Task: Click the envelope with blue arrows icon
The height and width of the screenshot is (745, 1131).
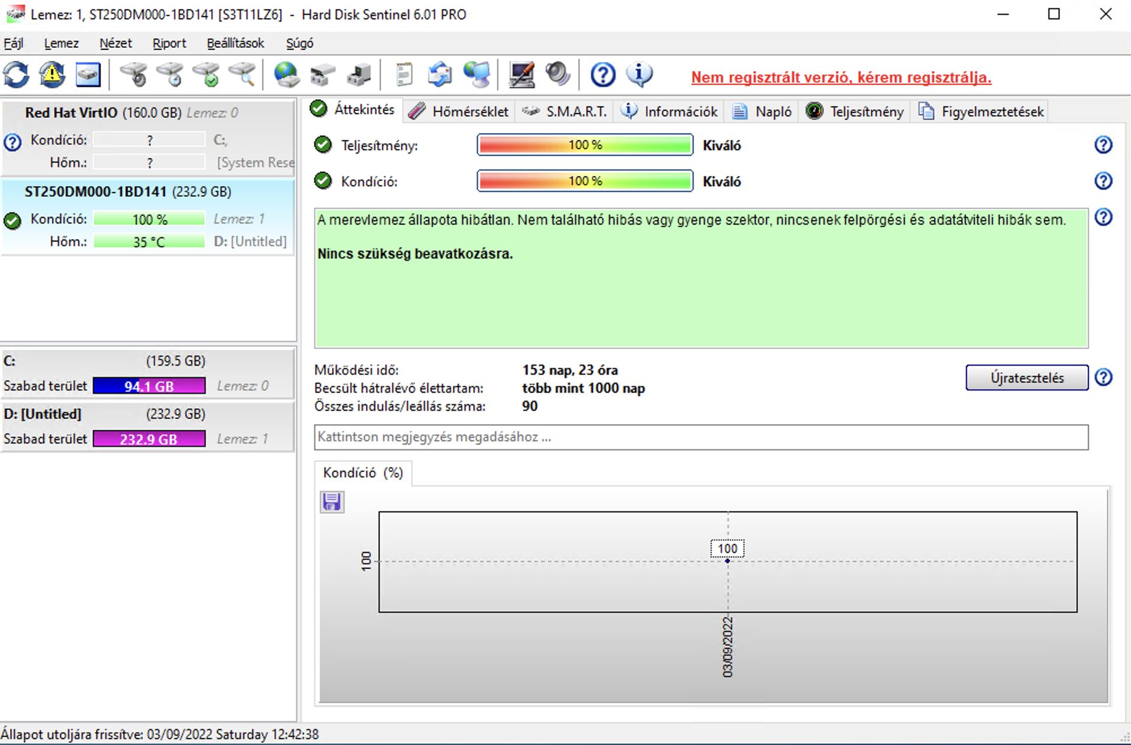Action: [x=440, y=75]
